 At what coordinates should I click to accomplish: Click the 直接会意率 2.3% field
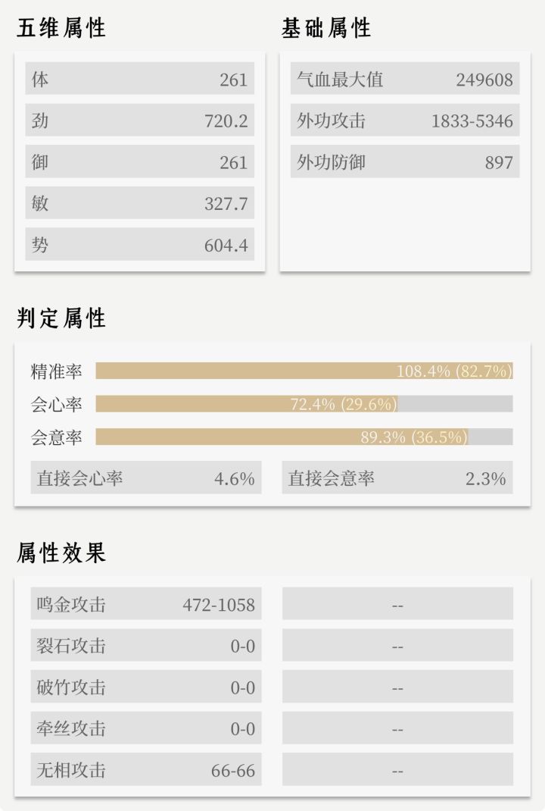coord(397,478)
